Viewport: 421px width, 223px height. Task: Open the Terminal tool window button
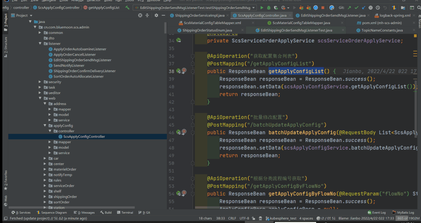pos(124,212)
